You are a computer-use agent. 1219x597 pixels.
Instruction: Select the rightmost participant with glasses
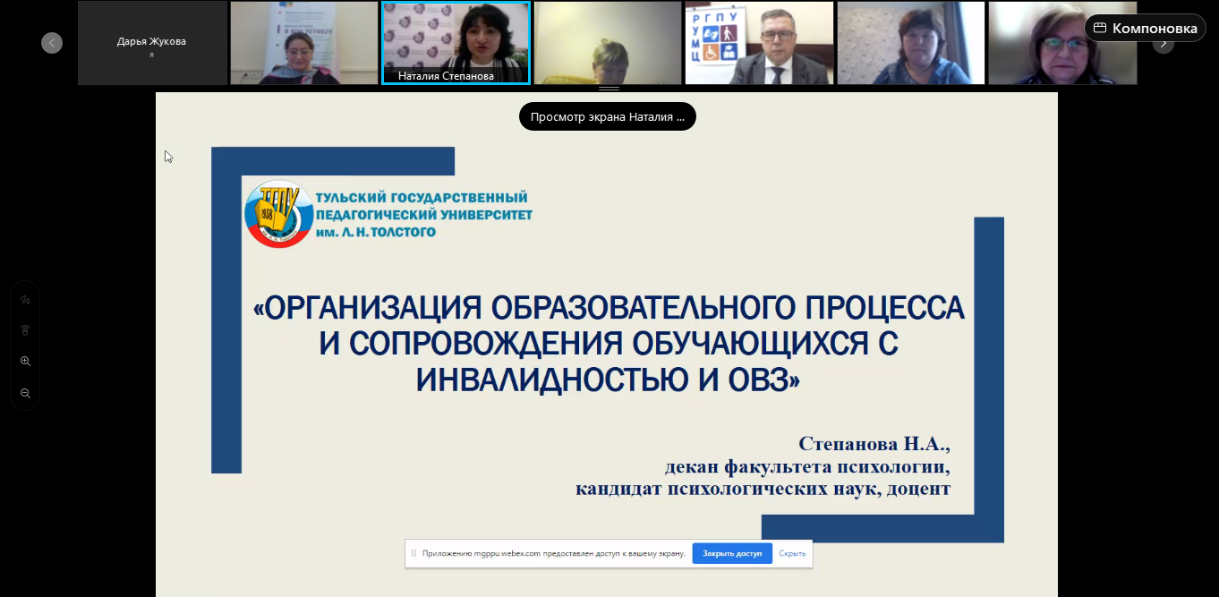pyautogui.click(x=1061, y=43)
